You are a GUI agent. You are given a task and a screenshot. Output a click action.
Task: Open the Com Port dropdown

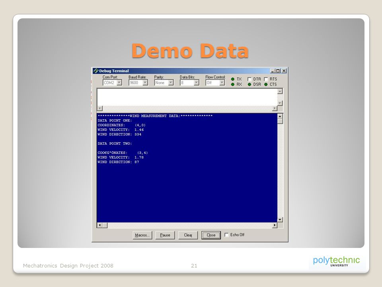point(119,83)
